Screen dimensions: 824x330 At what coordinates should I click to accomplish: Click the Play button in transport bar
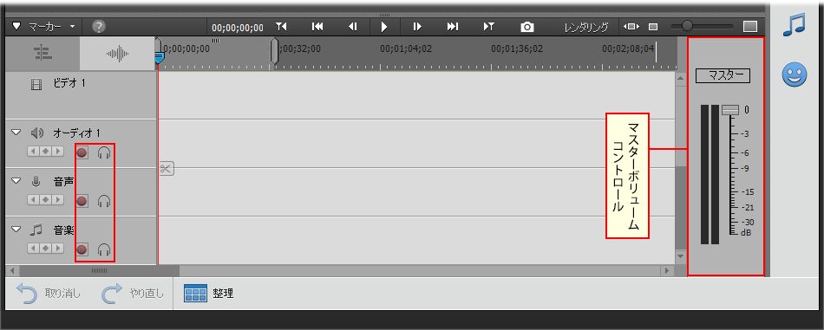click(x=384, y=27)
